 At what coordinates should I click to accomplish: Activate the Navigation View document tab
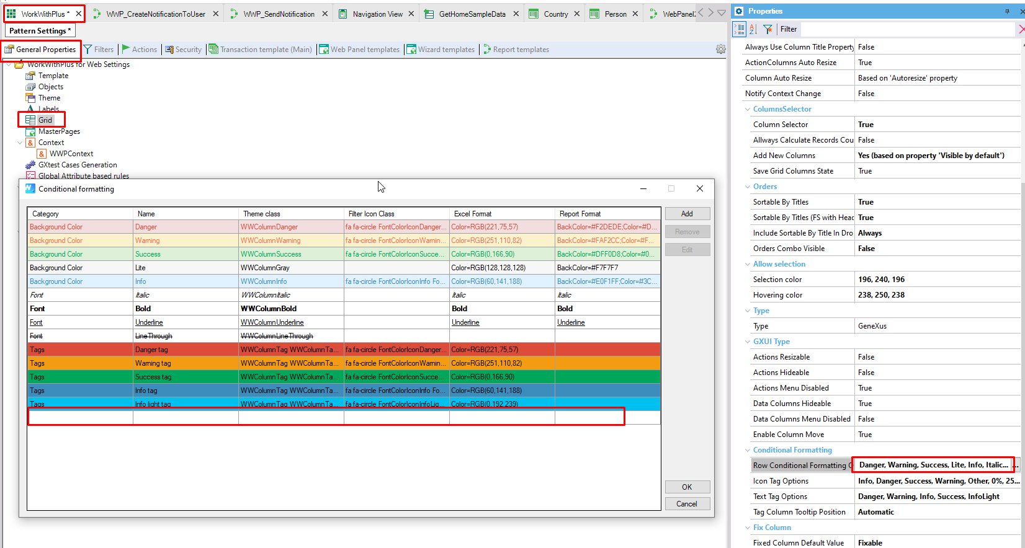click(377, 14)
